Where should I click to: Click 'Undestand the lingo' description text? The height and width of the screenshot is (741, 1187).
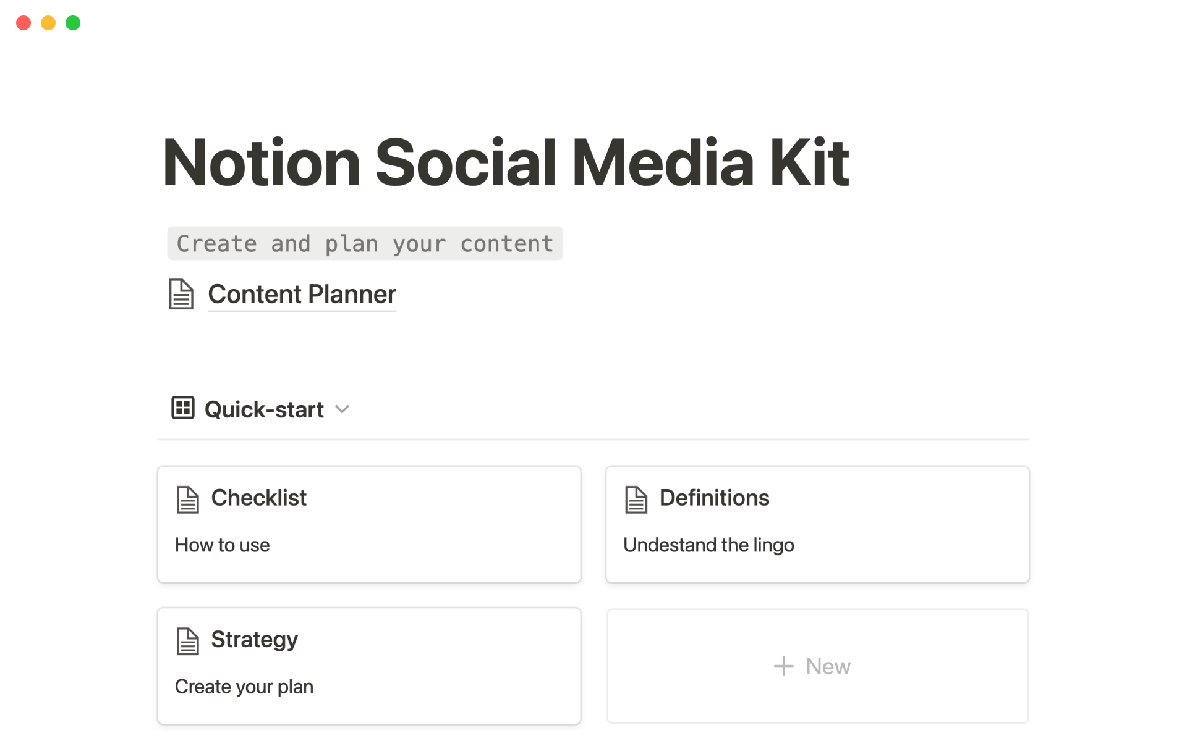[708, 545]
